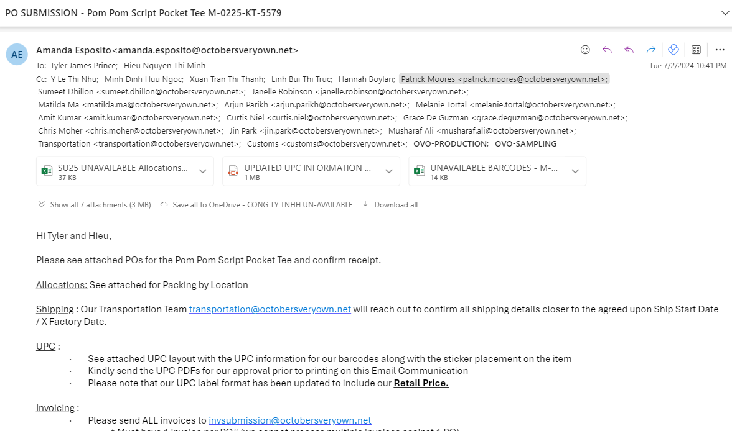Expand options for UPDATED UPC INFORMATION attachment
The height and width of the screenshot is (431, 732).
(389, 171)
